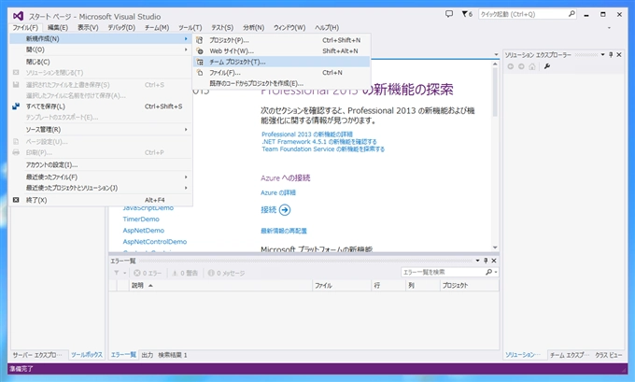Open the Team Foundation Service link
The width and height of the screenshot is (635, 382).
pyautogui.click(x=323, y=149)
